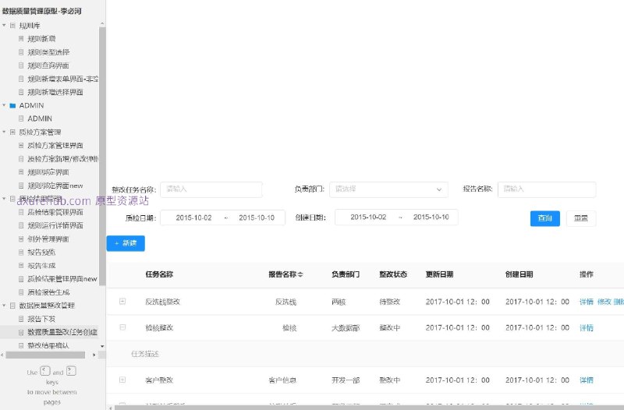Click page icon beside 质检方案管理界面

21,146
